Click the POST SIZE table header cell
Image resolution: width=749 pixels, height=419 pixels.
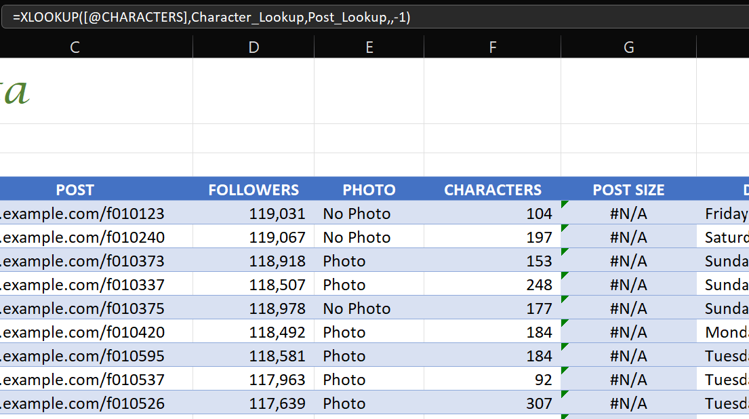pyautogui.click(x=628, y=190)
